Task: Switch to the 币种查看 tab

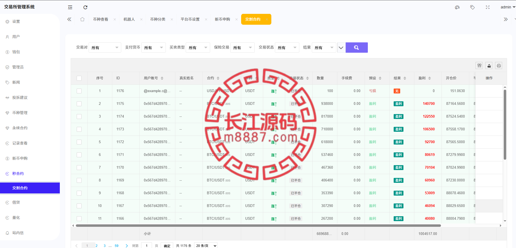Action: tap(101, 19)
